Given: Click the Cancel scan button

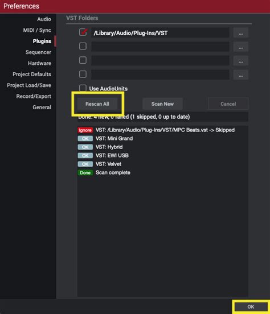Looking at the screenshot, I should coord(228,104).
